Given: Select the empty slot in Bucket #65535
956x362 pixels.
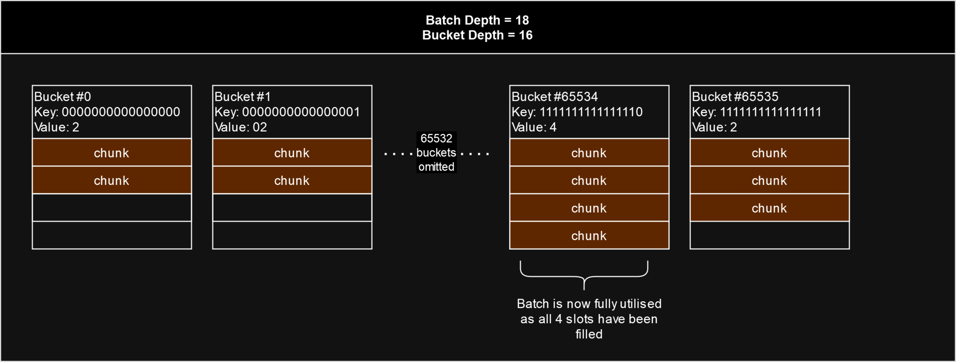Looking at the screenshot, I should coord(769,235).
